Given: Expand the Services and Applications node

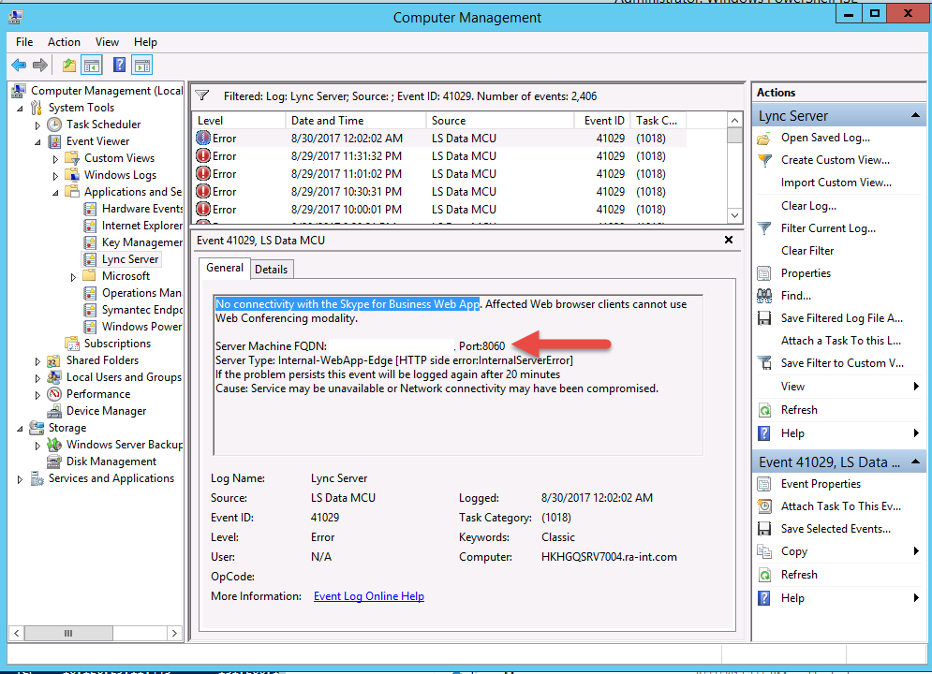Looking at the screenshot, I should coord(21,479).
